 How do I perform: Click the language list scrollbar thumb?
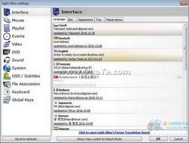tap(185, 49)
